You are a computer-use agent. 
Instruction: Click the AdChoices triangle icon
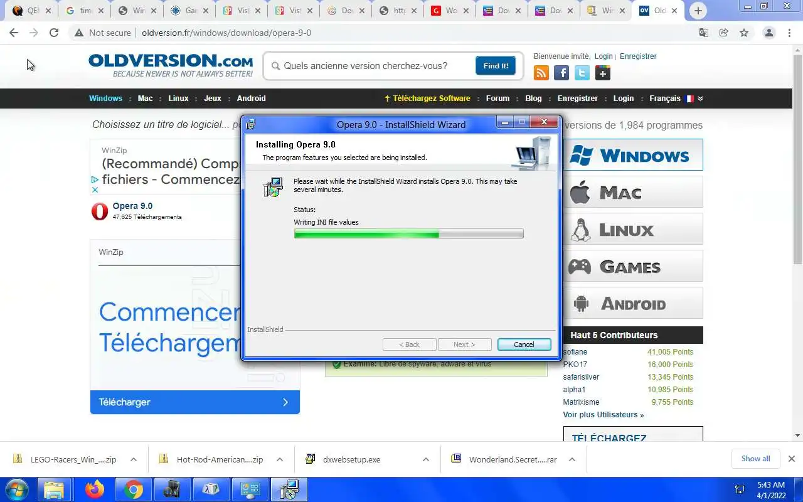click(95, 179)
